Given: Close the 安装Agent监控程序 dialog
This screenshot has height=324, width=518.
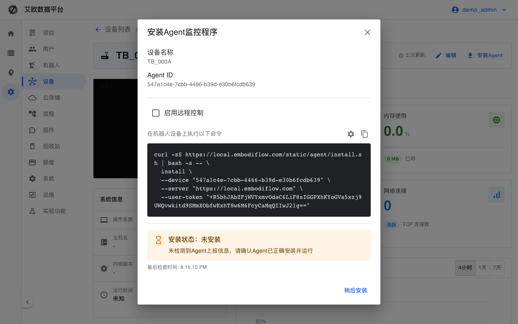Looking at the screenshot, I should click(367, 32).
